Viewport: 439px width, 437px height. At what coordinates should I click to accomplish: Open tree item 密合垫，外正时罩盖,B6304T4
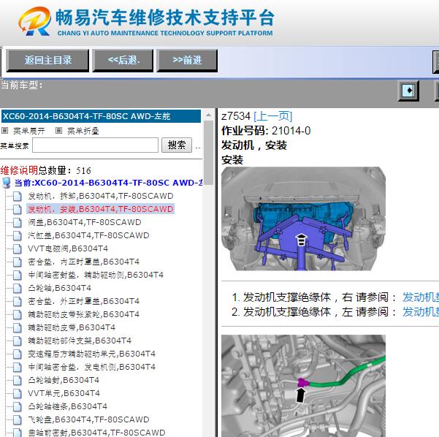84,301
